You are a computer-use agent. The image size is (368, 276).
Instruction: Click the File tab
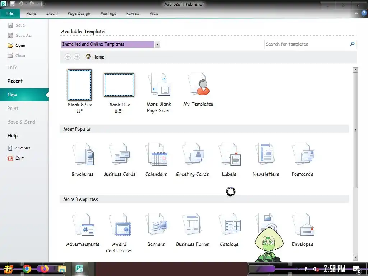click(x=10, y=13)
